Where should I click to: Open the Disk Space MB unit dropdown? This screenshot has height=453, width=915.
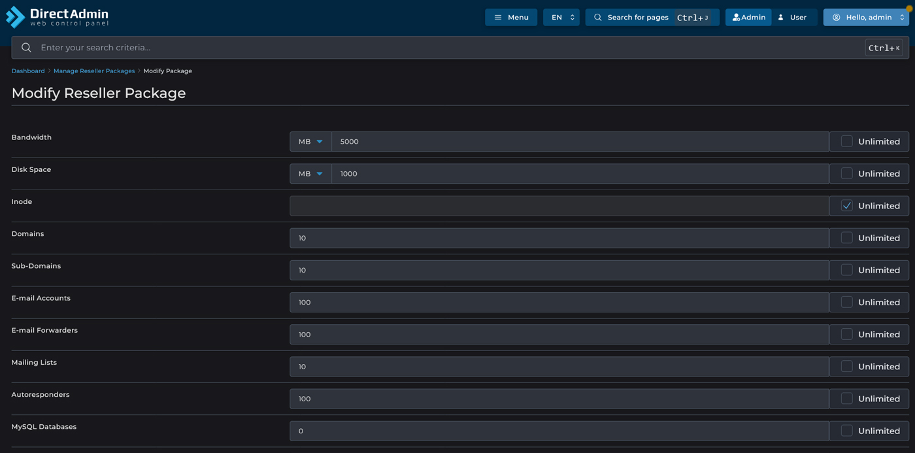coord(310,174)
